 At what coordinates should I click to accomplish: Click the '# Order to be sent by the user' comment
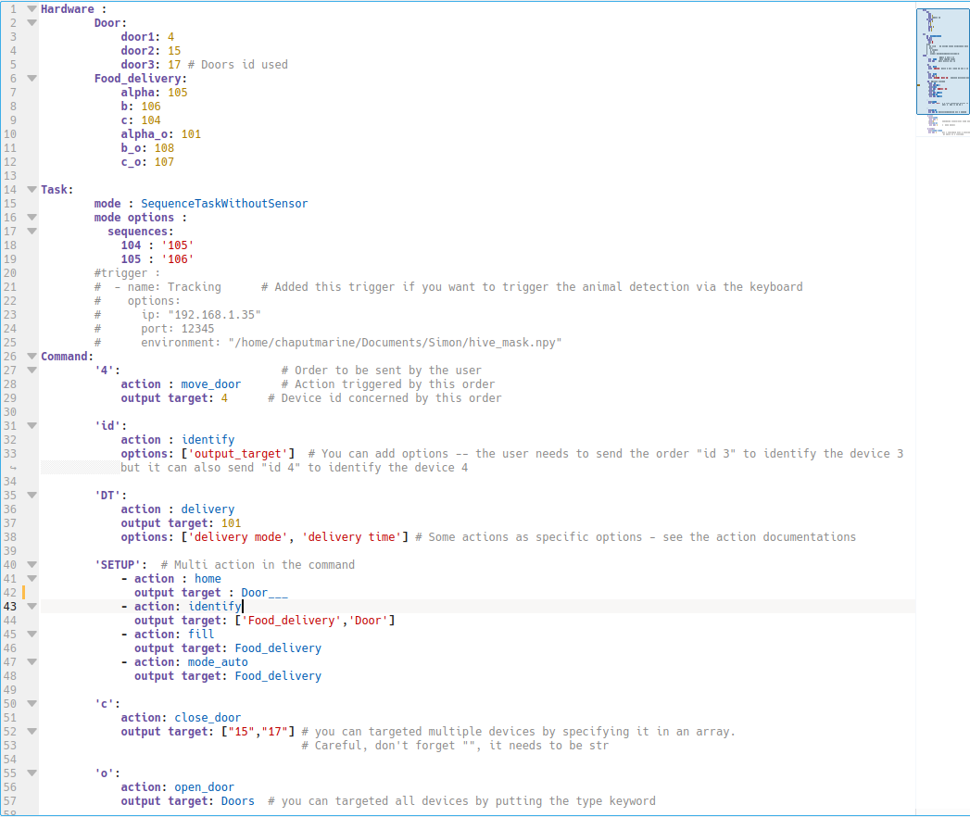pyautogui.click(x=381, y=371)
